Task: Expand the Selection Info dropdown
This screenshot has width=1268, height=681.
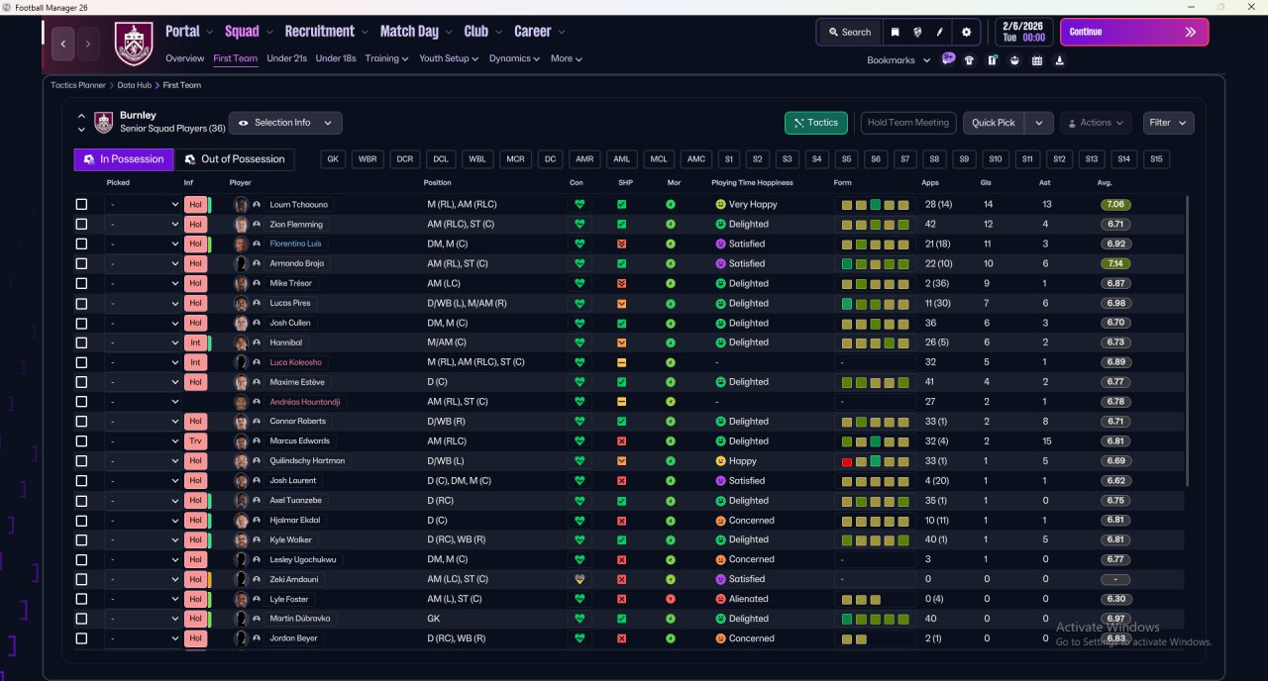Action: coord(285,123)
